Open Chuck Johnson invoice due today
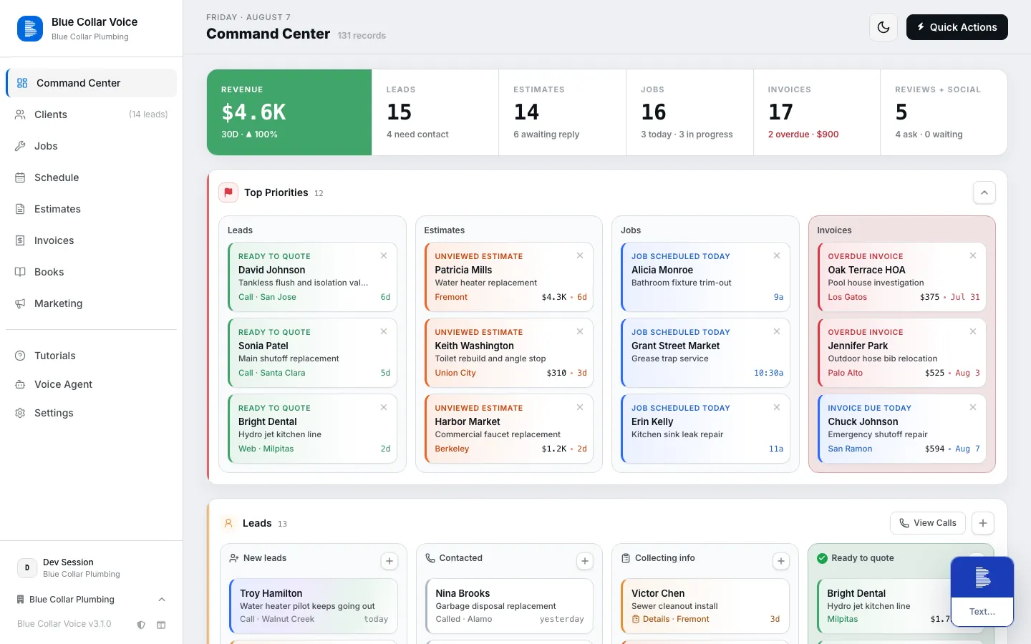This screenshot has height=644, width=1031. (902, 429)
